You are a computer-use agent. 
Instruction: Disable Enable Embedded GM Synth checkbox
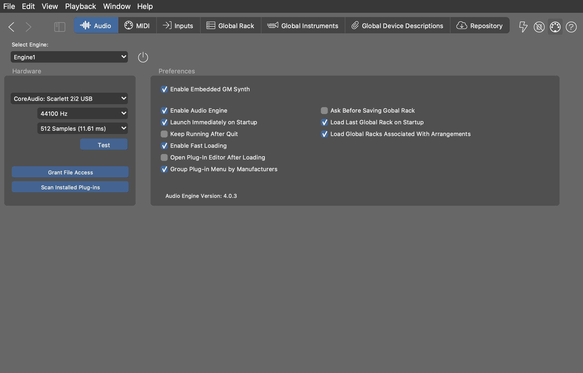164,89
